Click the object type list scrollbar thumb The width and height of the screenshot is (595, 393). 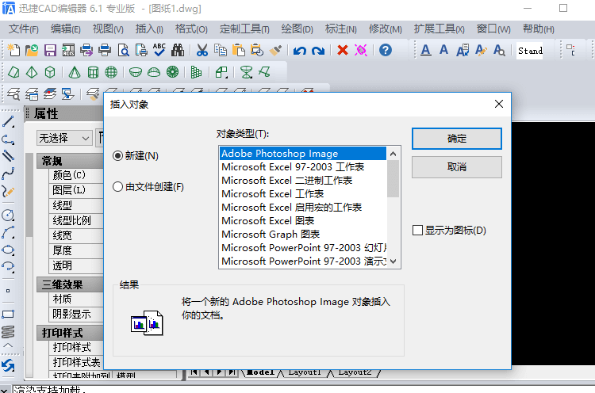point(393,178)
